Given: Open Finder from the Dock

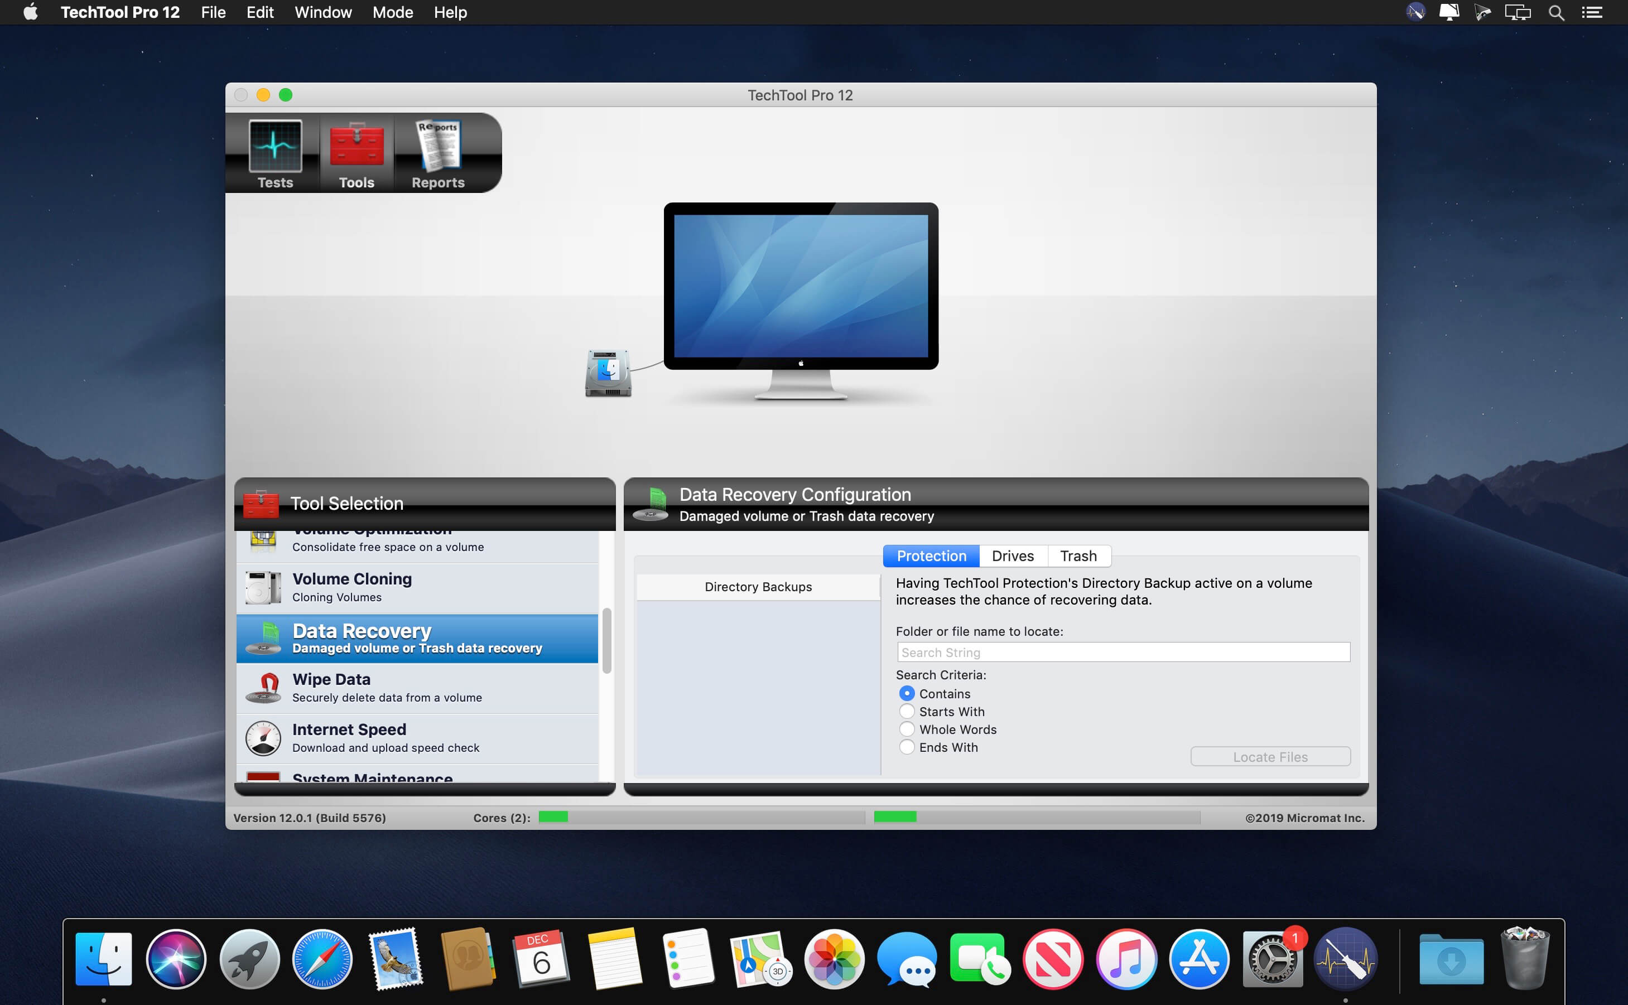Looking at the screenshot, I should pyautogui.click(x=104, y=959).
